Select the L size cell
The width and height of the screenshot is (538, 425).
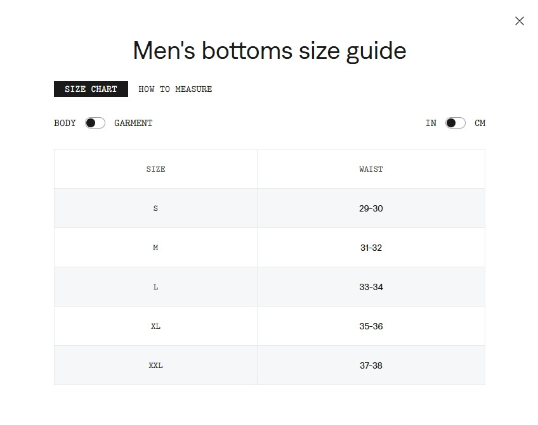156,287
